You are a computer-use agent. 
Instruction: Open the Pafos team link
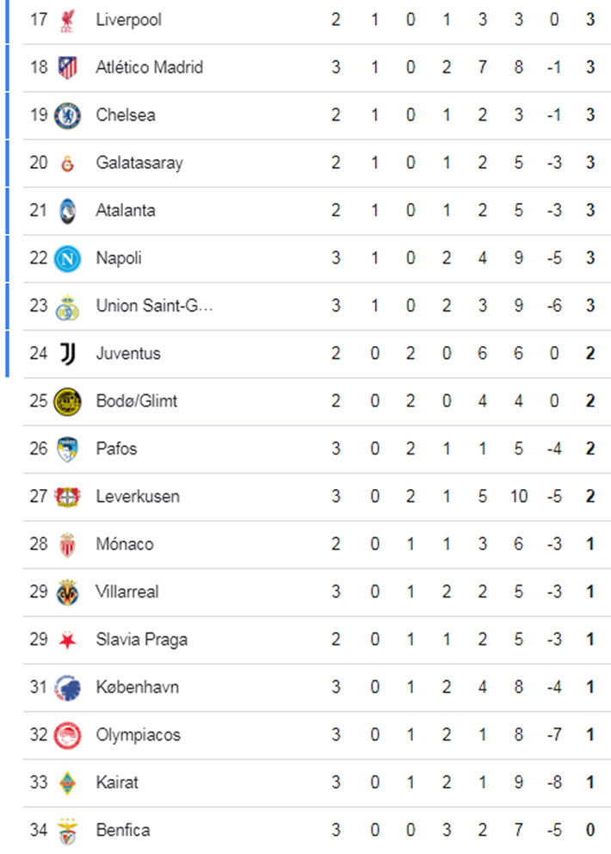(x=116, y=449)
